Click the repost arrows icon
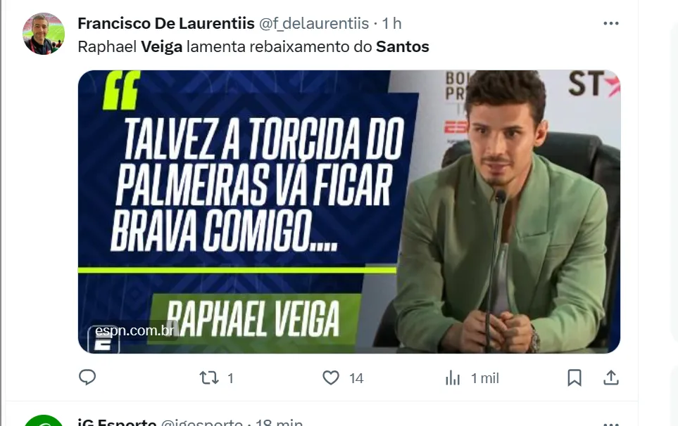Image resolution: width=678 pixels, height=426 pixels. tap(209, 378)
